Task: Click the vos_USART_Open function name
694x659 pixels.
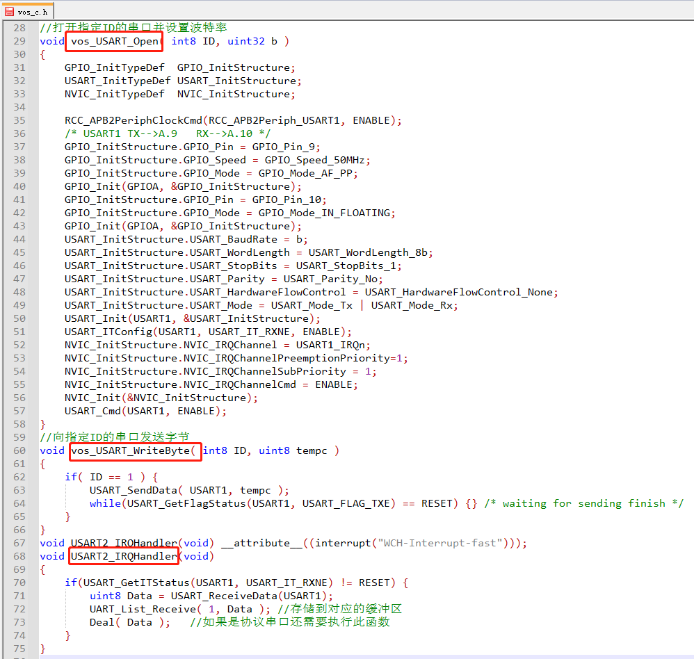Action: tap(115, 41)
